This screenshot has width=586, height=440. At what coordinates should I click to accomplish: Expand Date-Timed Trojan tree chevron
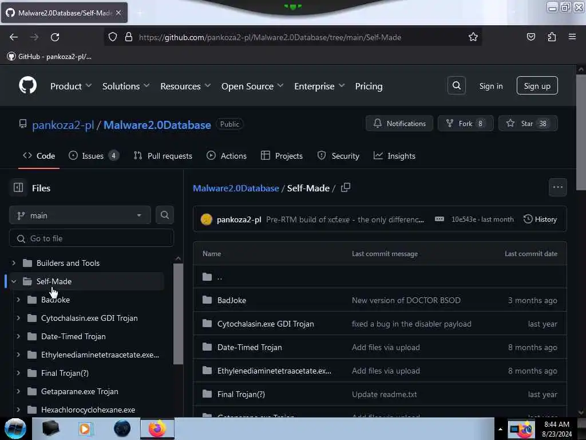pos(18,336)
